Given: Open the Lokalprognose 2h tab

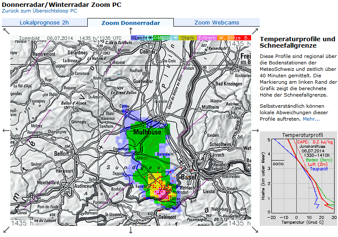Looking at the screenshot, I should tap(44, 22).
